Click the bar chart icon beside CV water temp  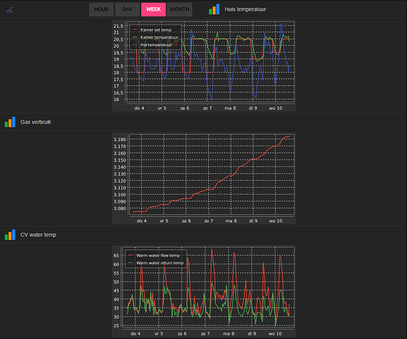tap(9, 235)
